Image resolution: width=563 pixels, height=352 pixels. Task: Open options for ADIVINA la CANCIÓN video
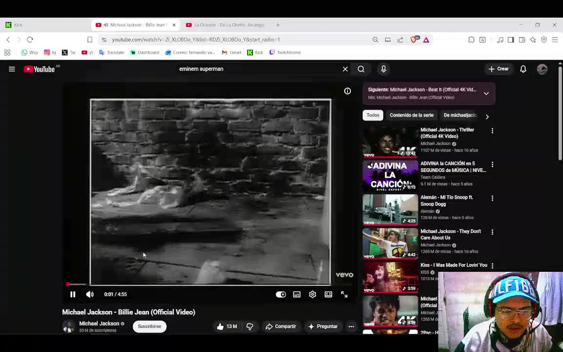coord(492,164)
